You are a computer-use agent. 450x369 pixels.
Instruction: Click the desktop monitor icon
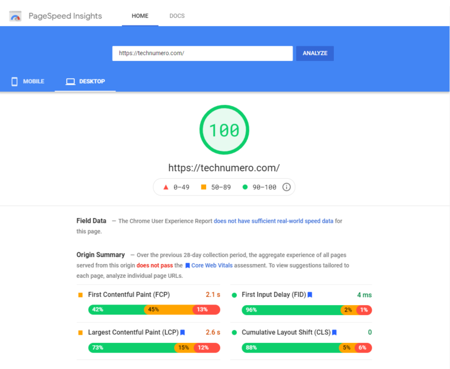pos(70,81)
